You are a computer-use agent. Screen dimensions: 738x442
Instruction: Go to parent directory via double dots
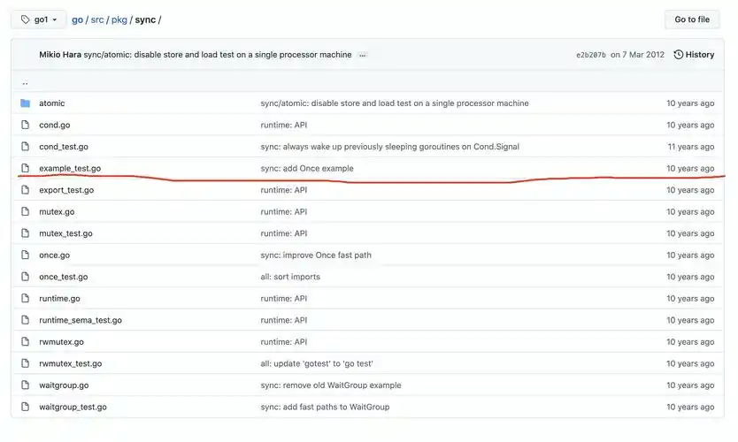tap(25, 82)
